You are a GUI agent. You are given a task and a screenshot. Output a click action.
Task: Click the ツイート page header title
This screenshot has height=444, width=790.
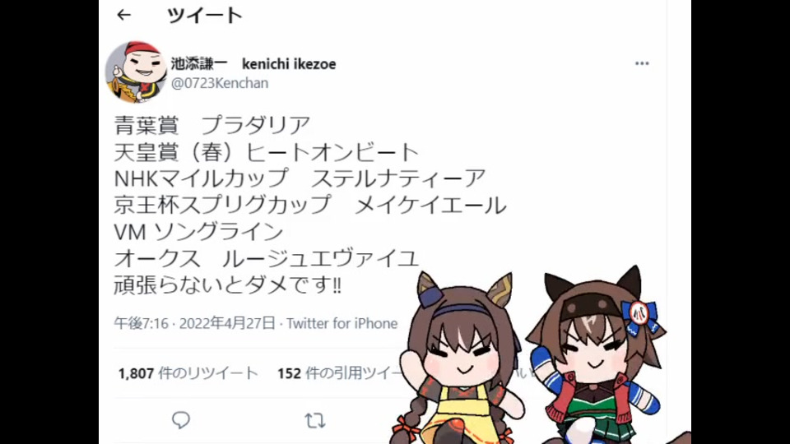pos(205,16)
